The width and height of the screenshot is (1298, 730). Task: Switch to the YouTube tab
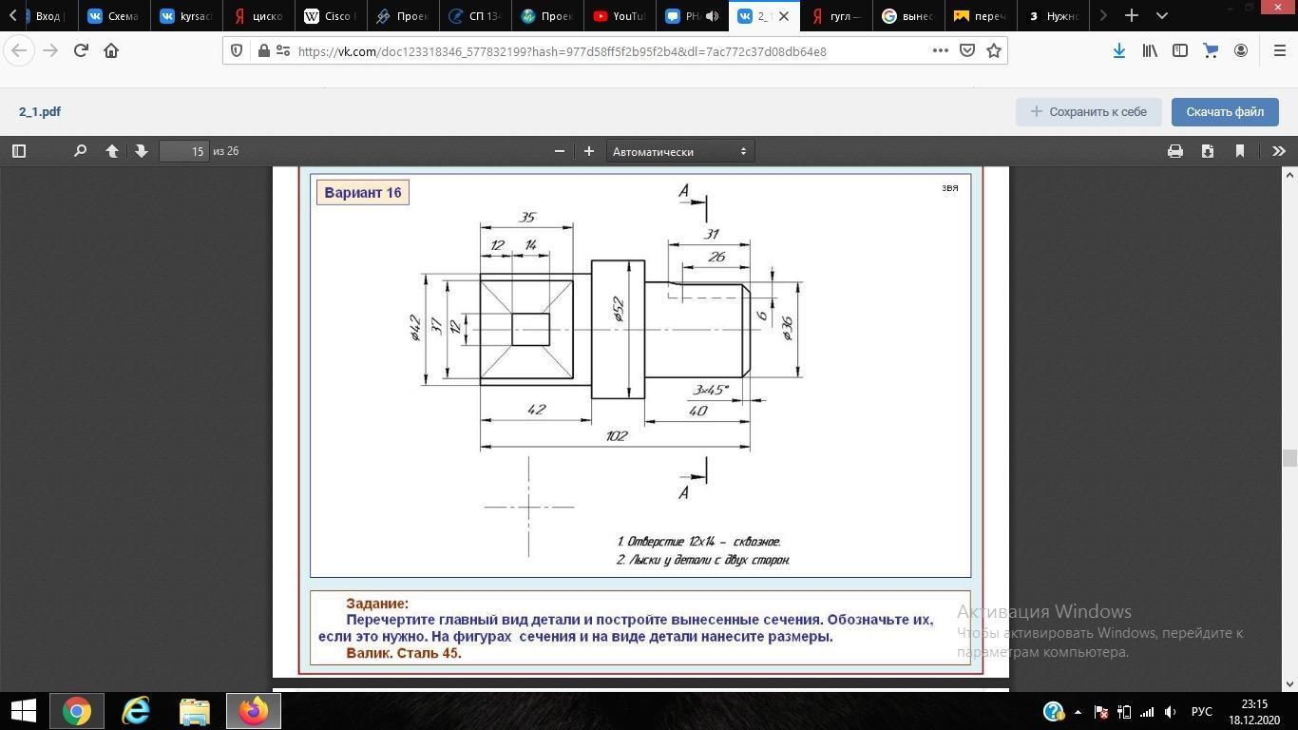click(619, 16)
